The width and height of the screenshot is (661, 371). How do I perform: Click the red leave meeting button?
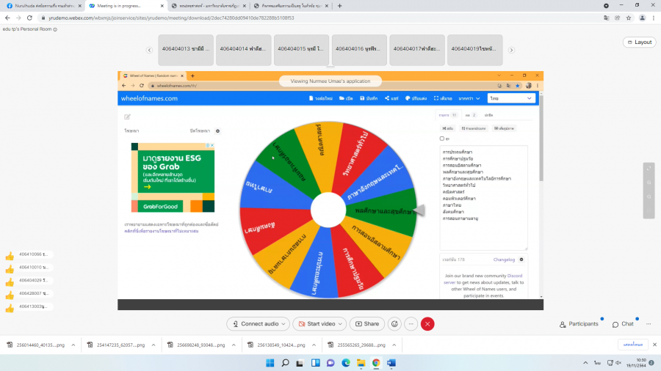coord(427,323)
